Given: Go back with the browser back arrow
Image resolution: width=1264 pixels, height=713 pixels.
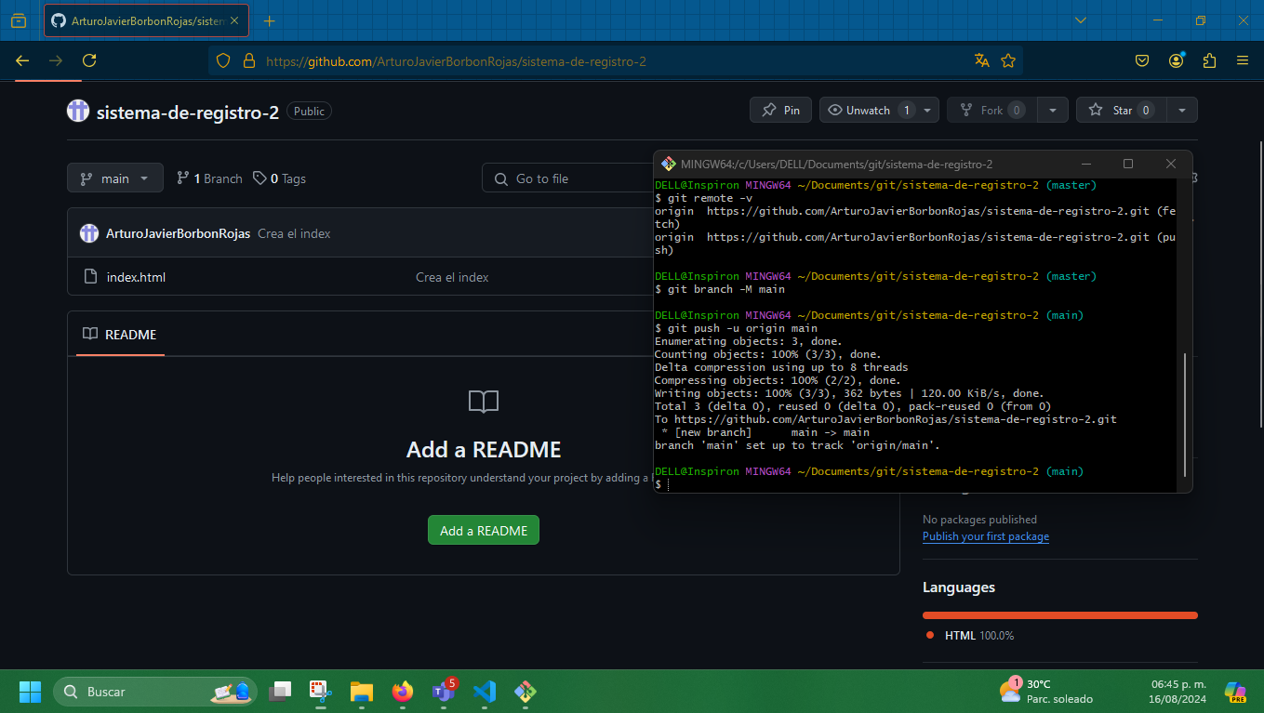Looking at the screenshot, I should [22, 60].
